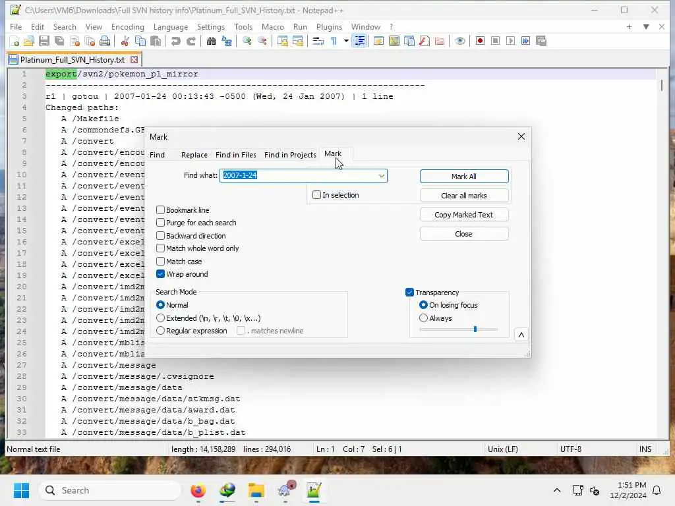Open show-symbol dropdown arrow in toolbar

point(346,42)
